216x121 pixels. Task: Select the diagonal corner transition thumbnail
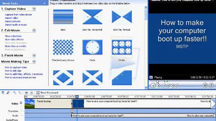pyautogui.click(x=122, y=78)
